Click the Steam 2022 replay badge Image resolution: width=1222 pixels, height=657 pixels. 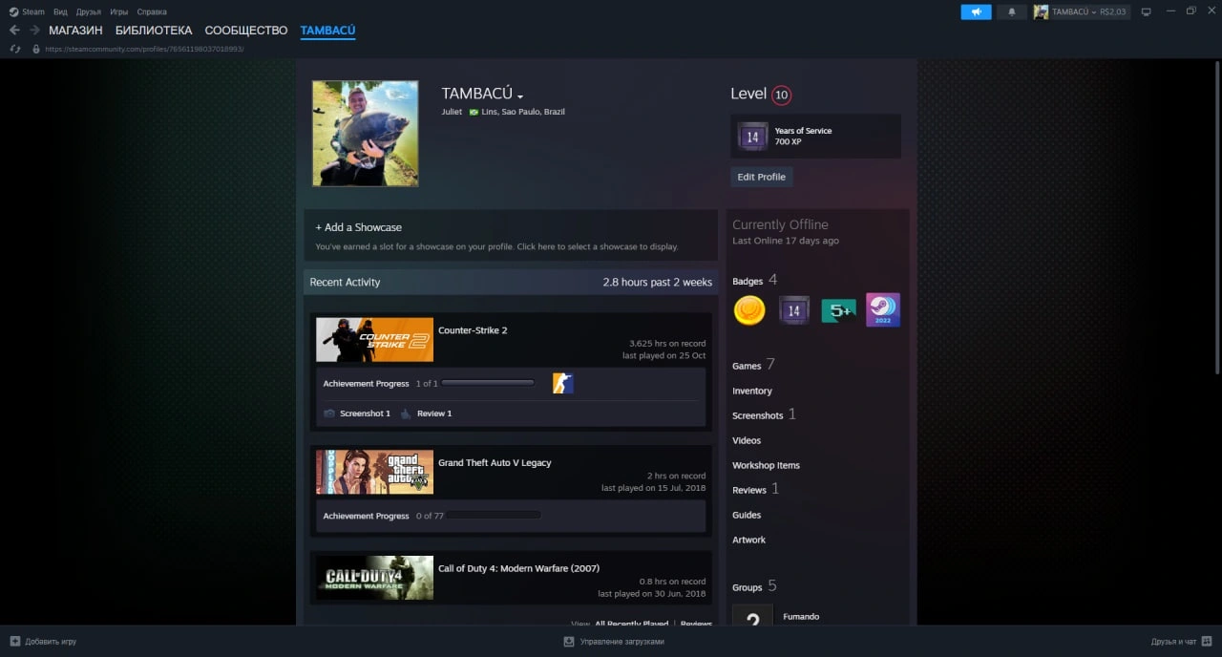883,310
